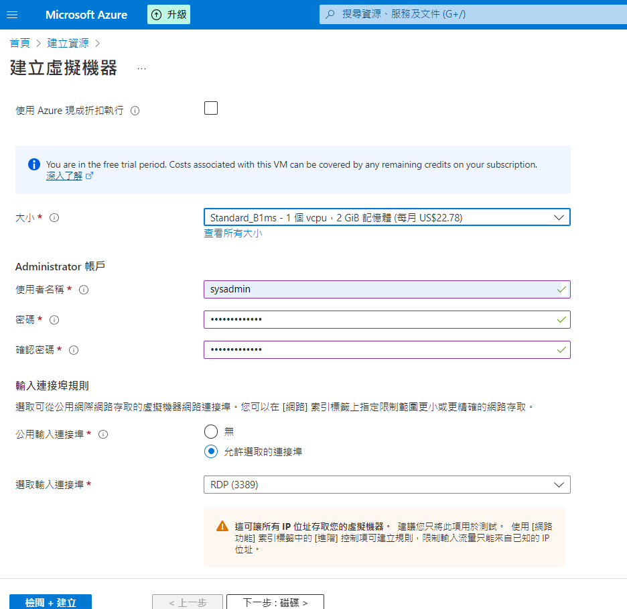This screenshot has width=627, height=609.
Task: Click the Administrator 帳戶 heading
Action: click(x=60, y=266)
